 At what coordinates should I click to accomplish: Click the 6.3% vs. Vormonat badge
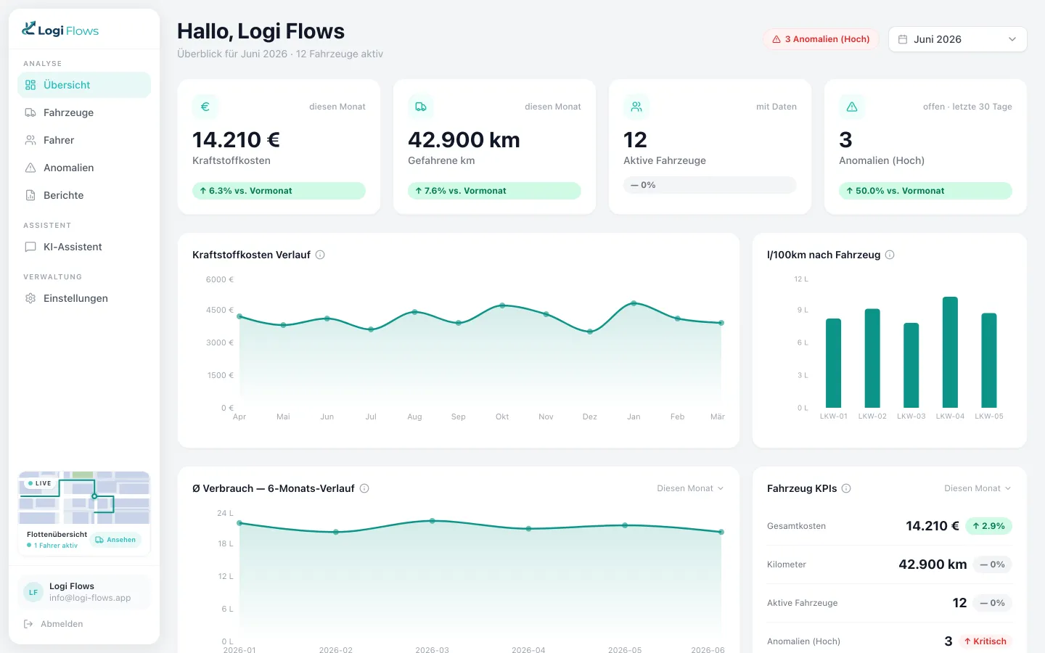(x=279, y=191)
